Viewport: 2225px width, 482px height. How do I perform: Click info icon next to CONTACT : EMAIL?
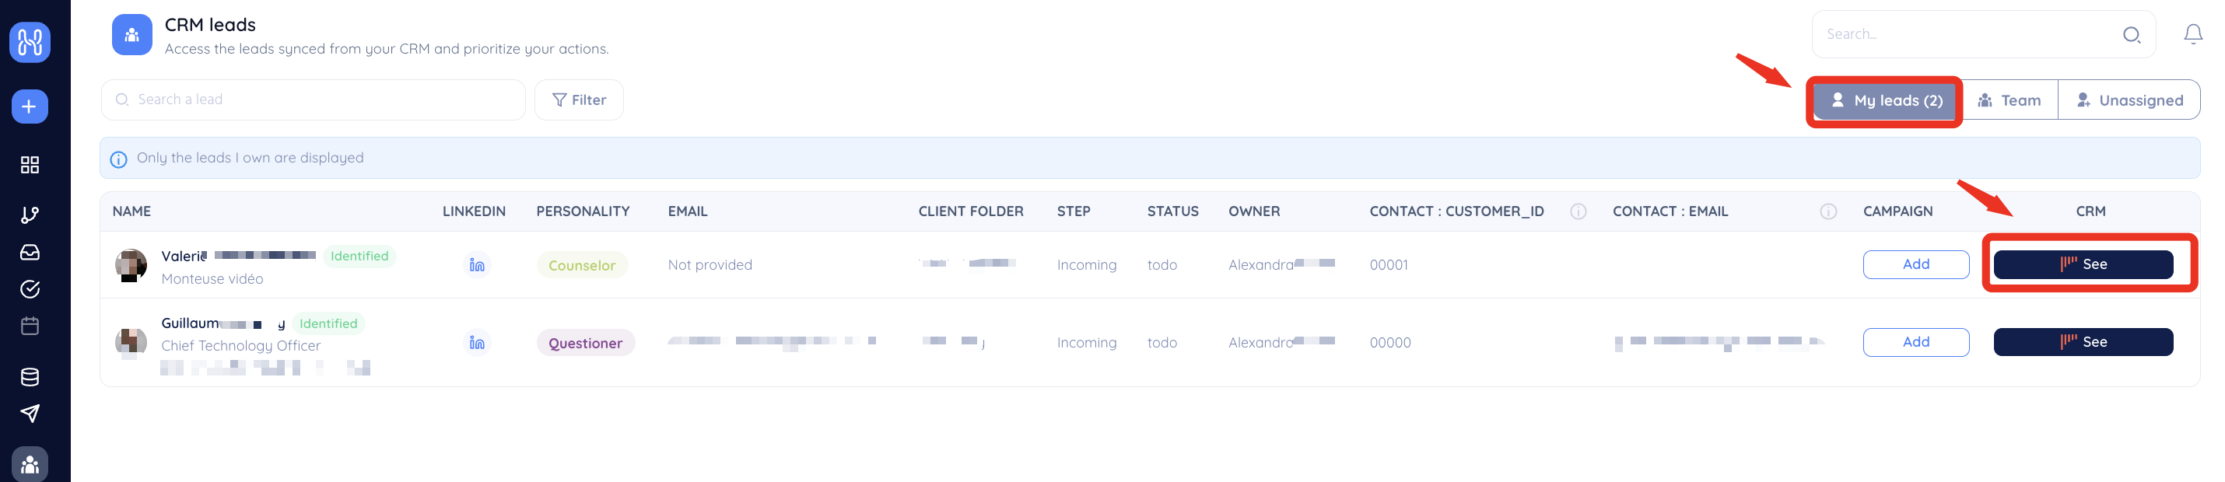point(1827,211)
